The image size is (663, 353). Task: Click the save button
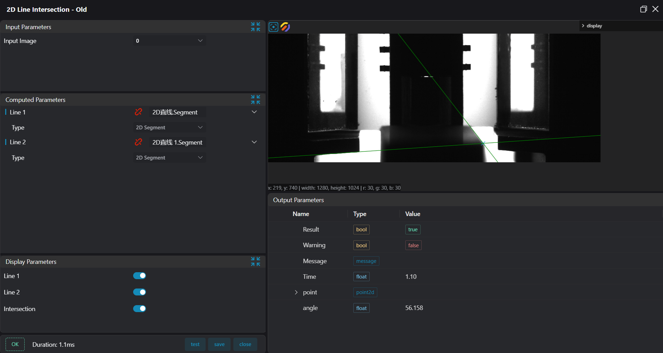(x=219, y=344)
